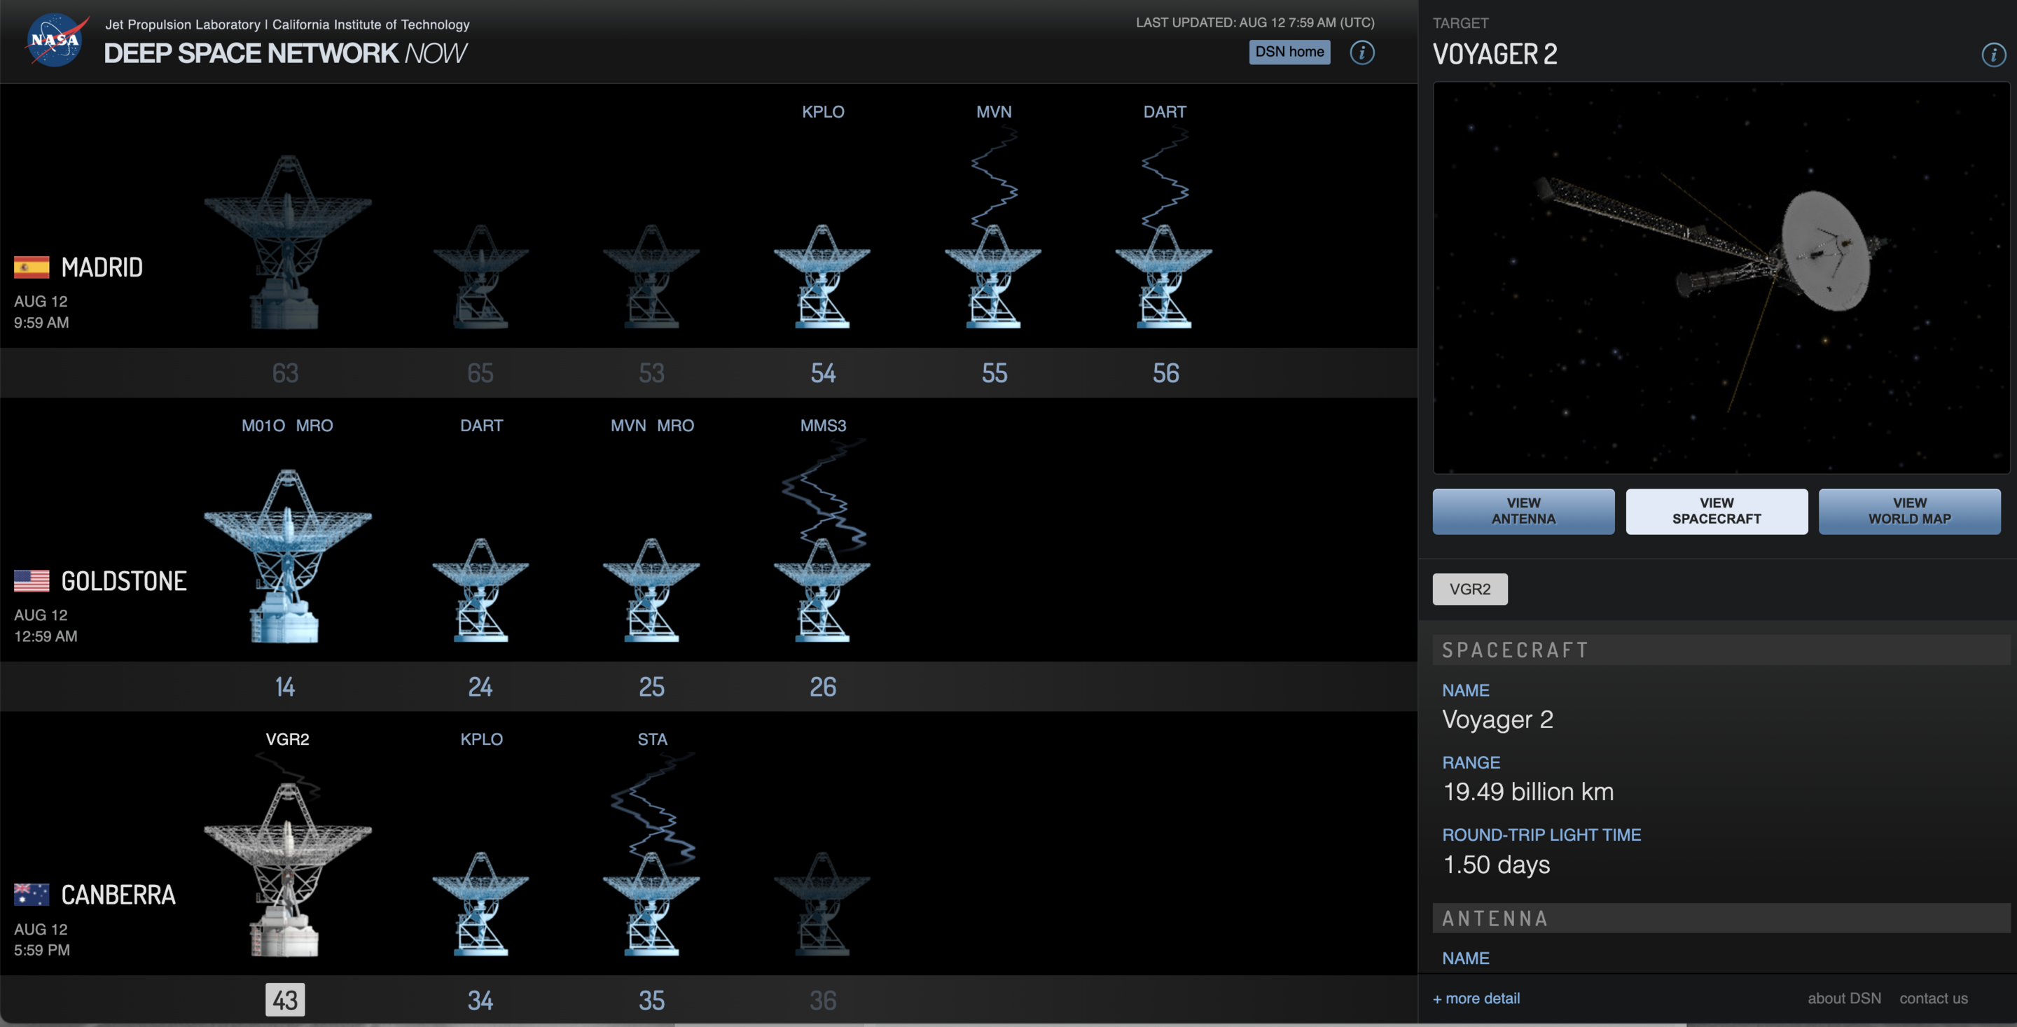Open DSN info icon beside DSN home
Image resolution: width=2017 pixels, height=1027 pixels.
pyautogui.click(x=1361, y=53)
